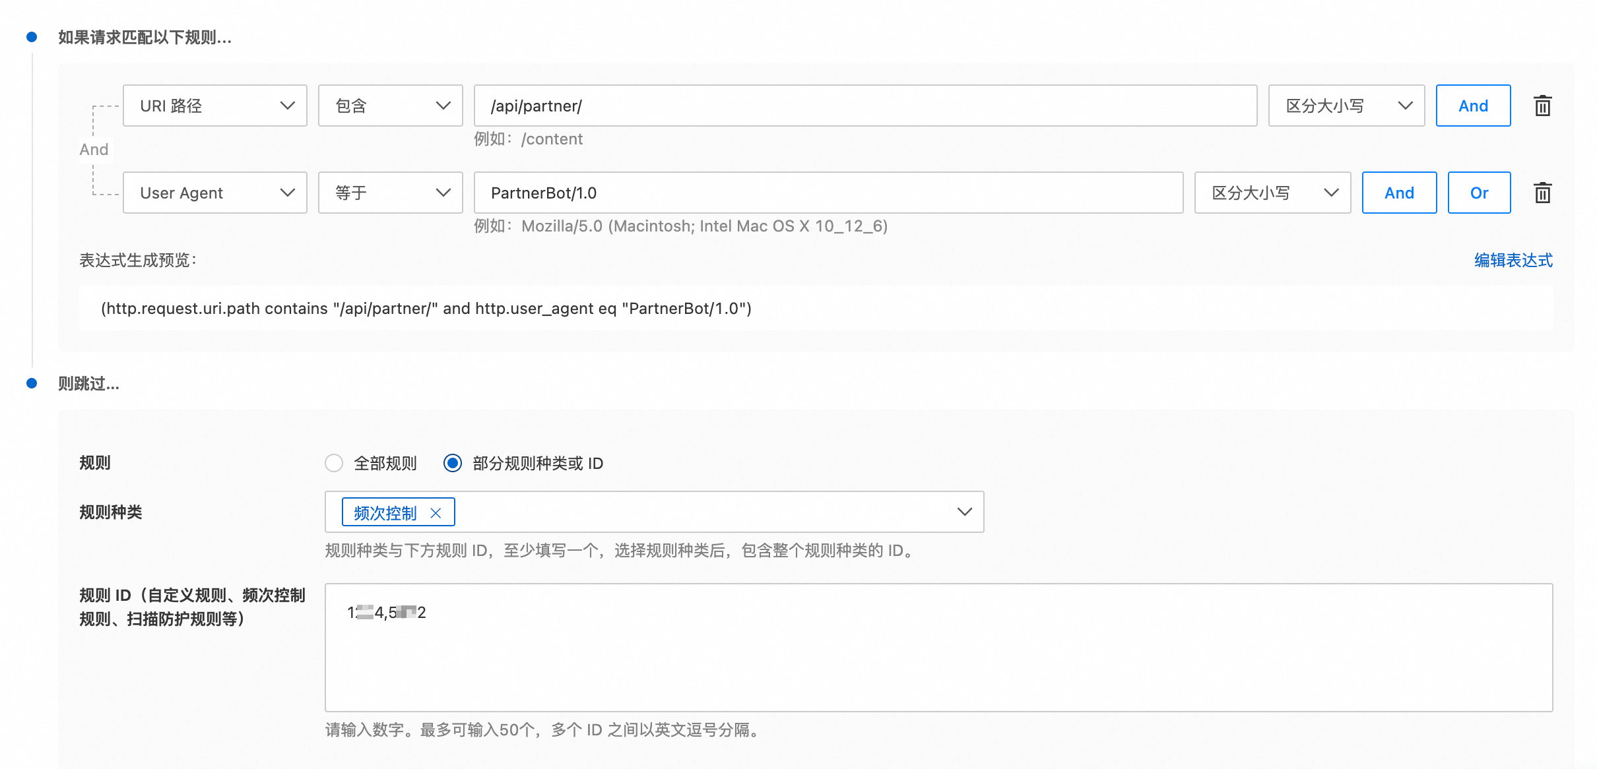The image size is (1597, 769).
Task: Click the PartnerBot/1.0 value input
Action: [828, 193]
